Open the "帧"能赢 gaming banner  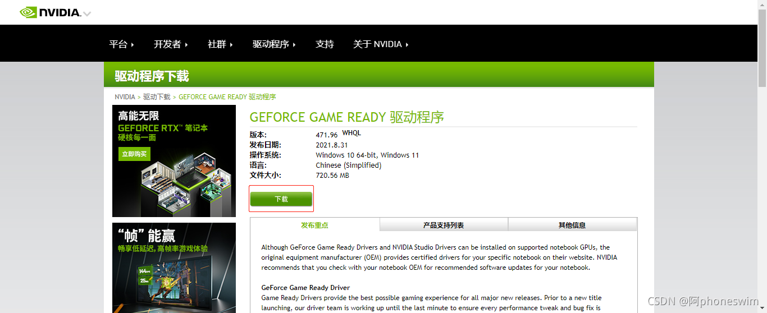coord(174,268)
